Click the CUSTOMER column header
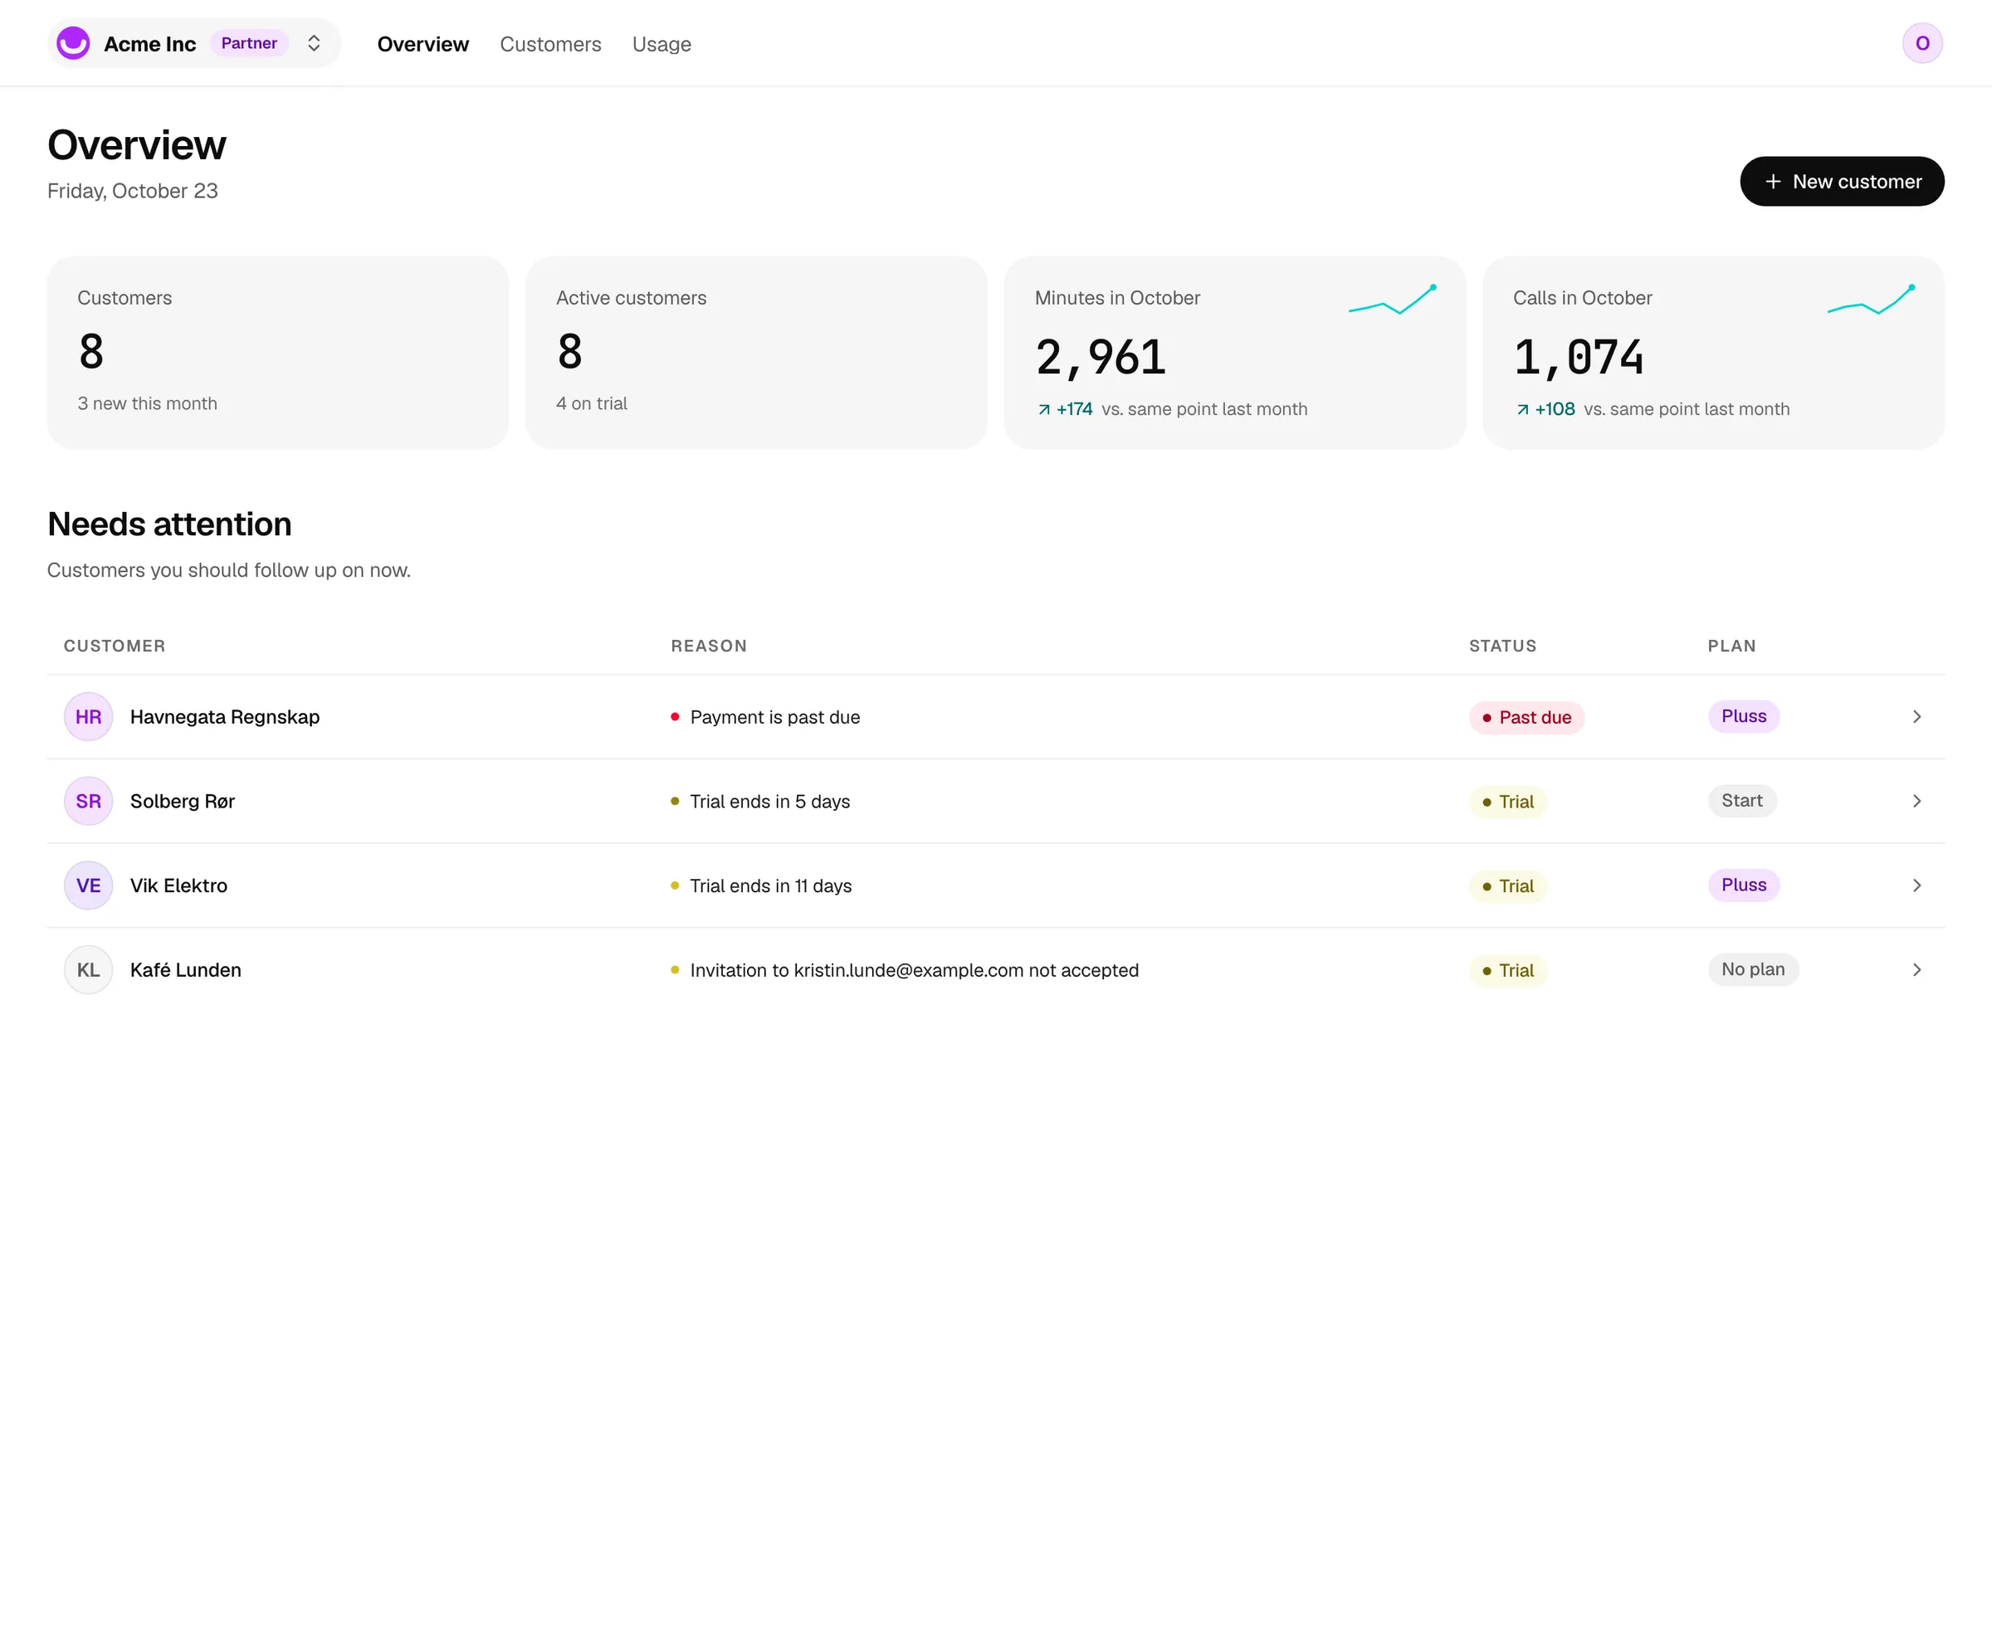This screenshot has width=1992, height=1649. (x=115, y=646)
